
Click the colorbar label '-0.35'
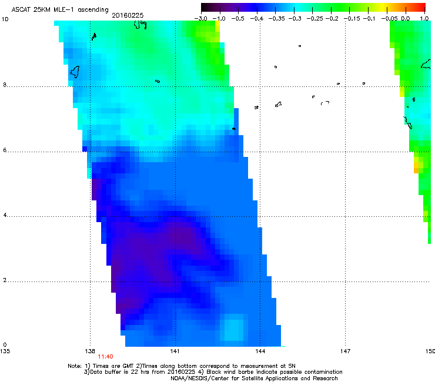276,19
